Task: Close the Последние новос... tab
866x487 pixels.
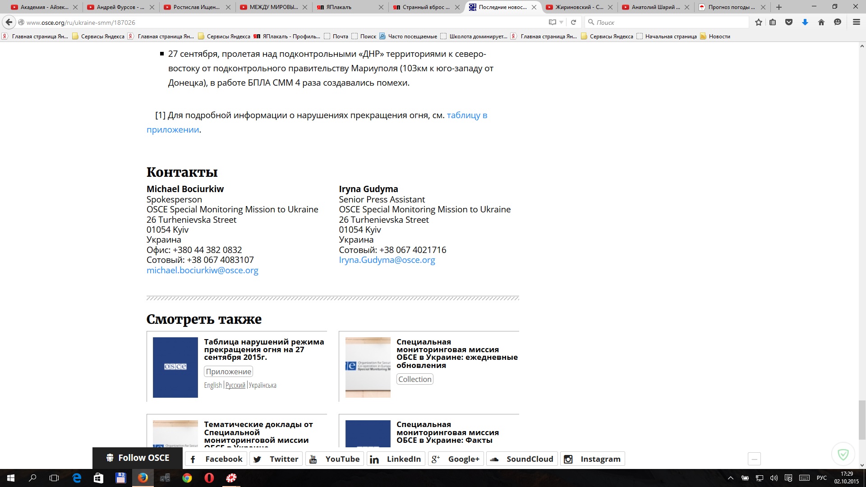Action: point(534,7)
